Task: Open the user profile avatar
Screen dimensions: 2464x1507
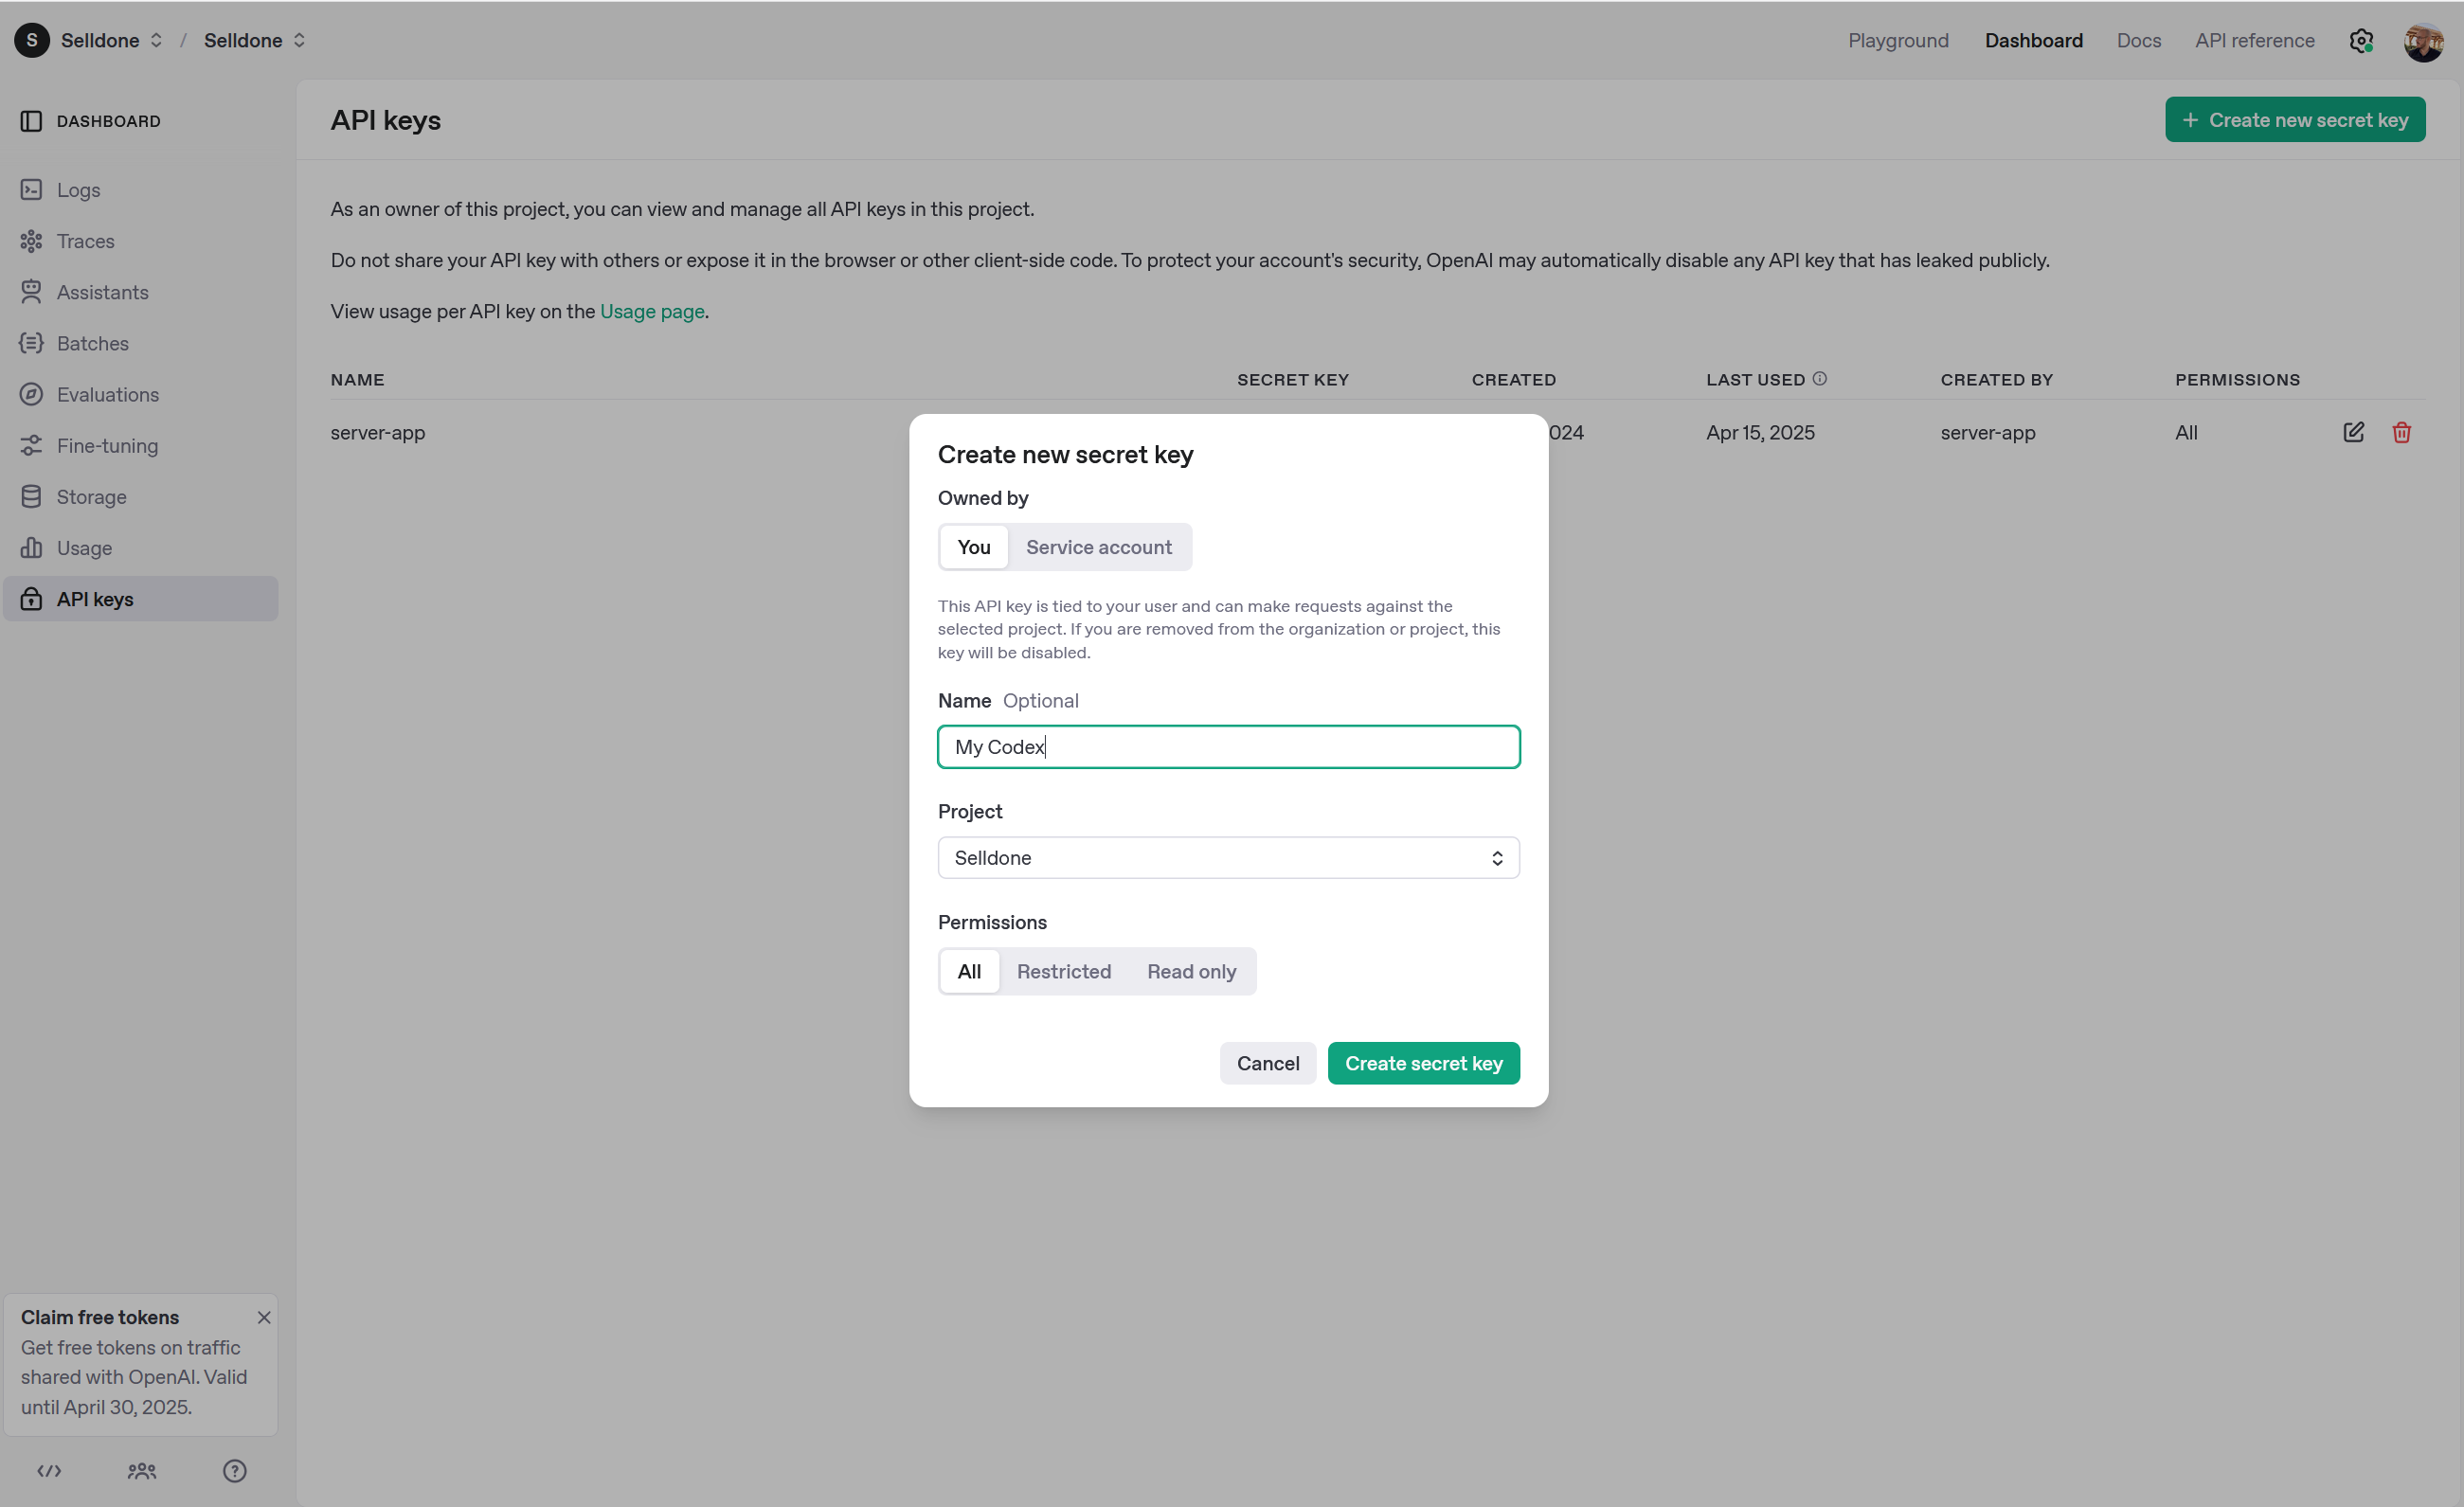Action: point(2423,41)
